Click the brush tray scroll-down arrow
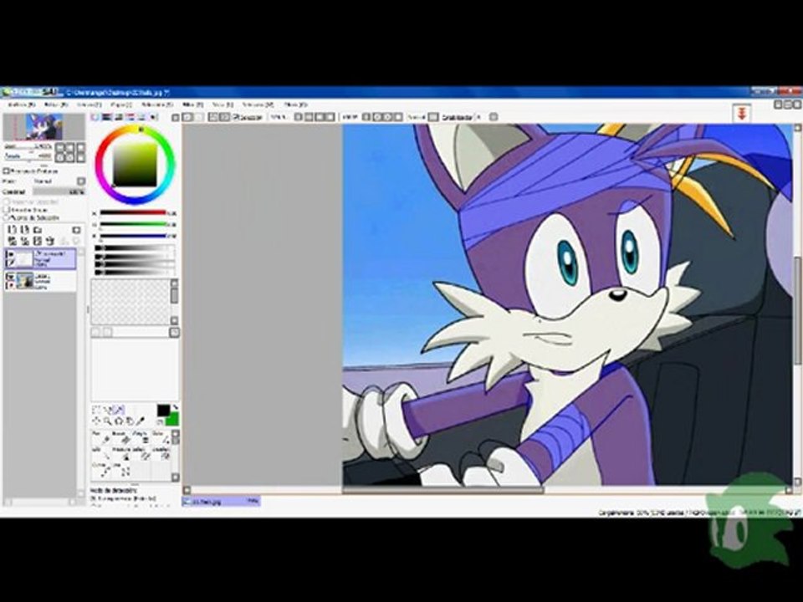The image size is (803, 602). click(176, 477)
